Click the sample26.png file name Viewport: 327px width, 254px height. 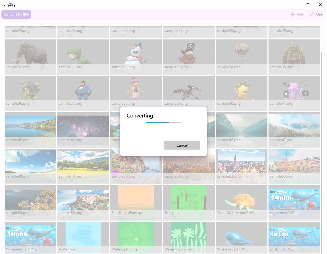[123, 31]
